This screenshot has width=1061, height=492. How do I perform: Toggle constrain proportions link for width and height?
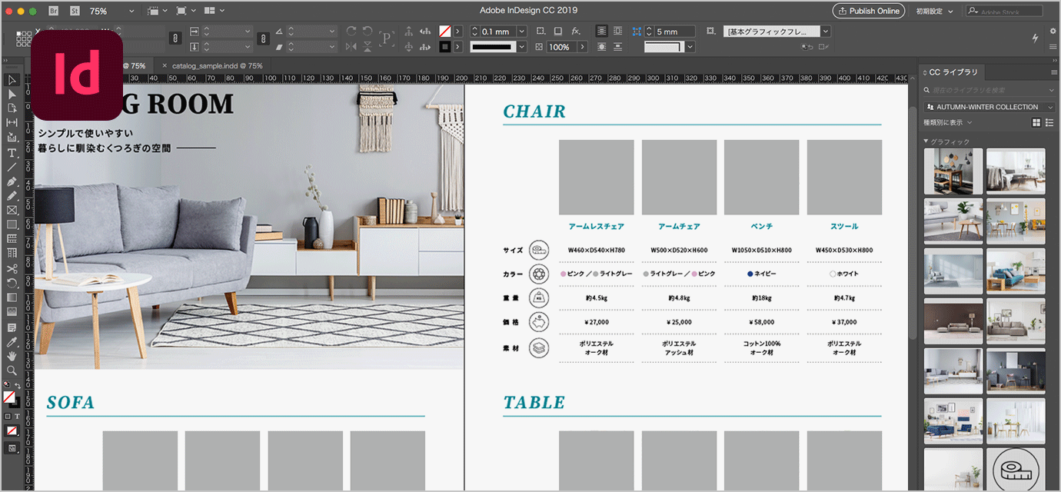[175, 38]
